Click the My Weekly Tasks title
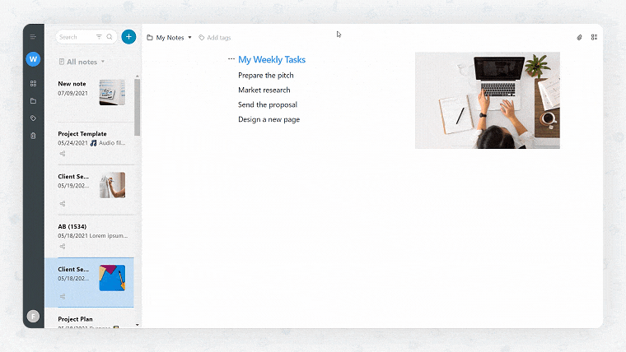Viewport: 626px width, 352px height. pos(272,59)
